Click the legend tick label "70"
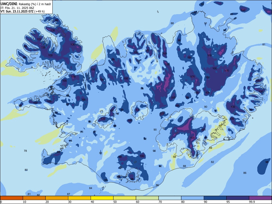272x204 pixels. pyautogui.click(x=160, y=202)
